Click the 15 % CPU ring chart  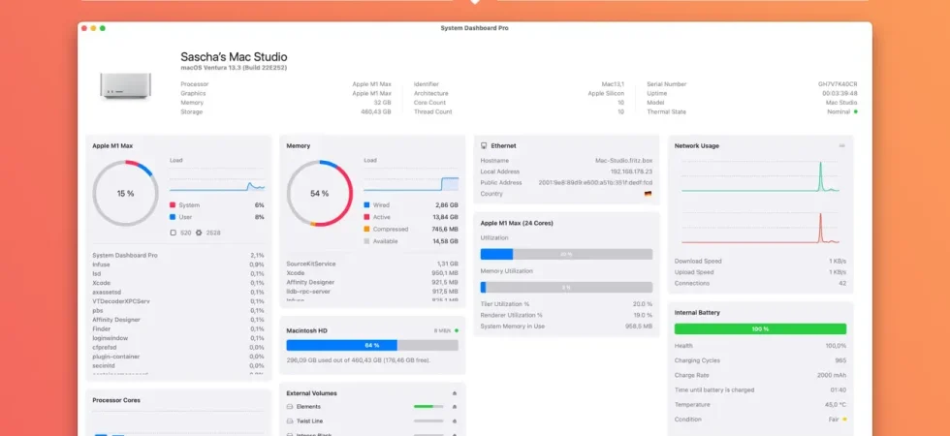125,193
